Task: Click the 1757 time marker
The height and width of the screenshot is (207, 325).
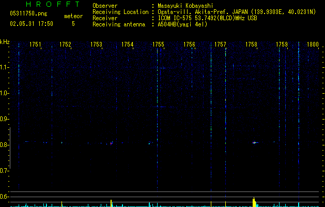Action: [x=220, y=45]
